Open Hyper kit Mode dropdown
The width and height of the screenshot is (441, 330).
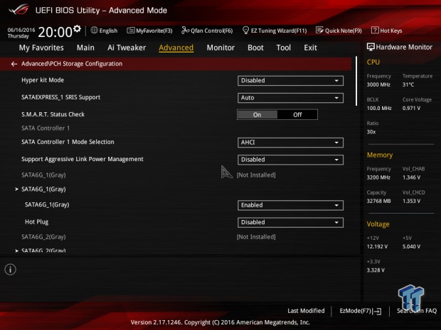(x=290, y=81)
